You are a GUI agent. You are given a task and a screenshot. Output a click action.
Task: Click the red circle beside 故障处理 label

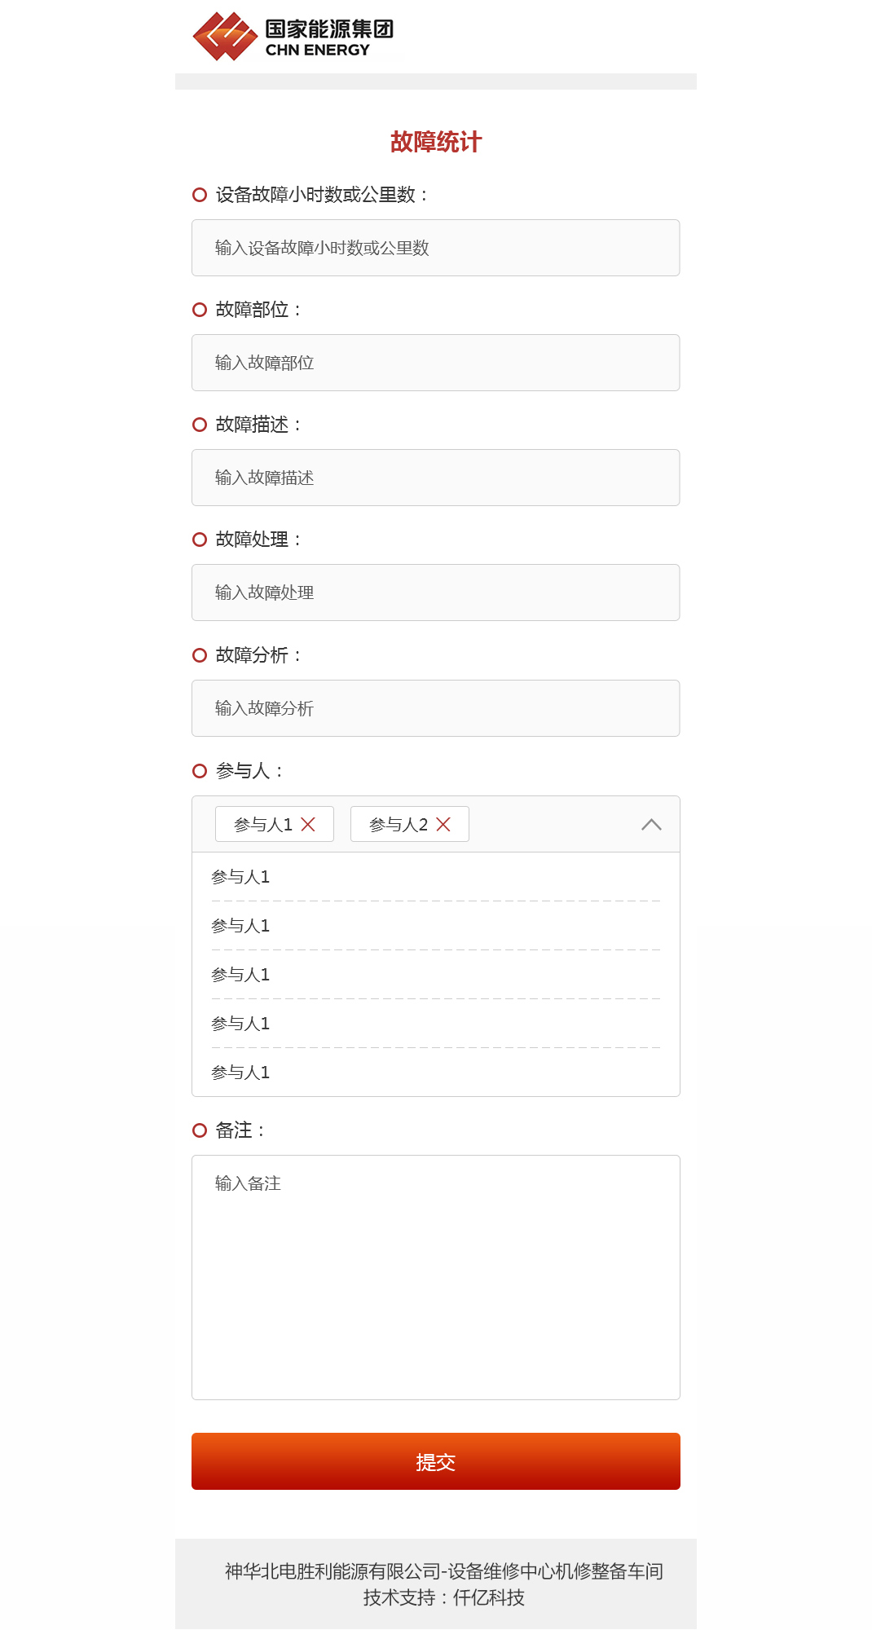click(x=200, y=540)
